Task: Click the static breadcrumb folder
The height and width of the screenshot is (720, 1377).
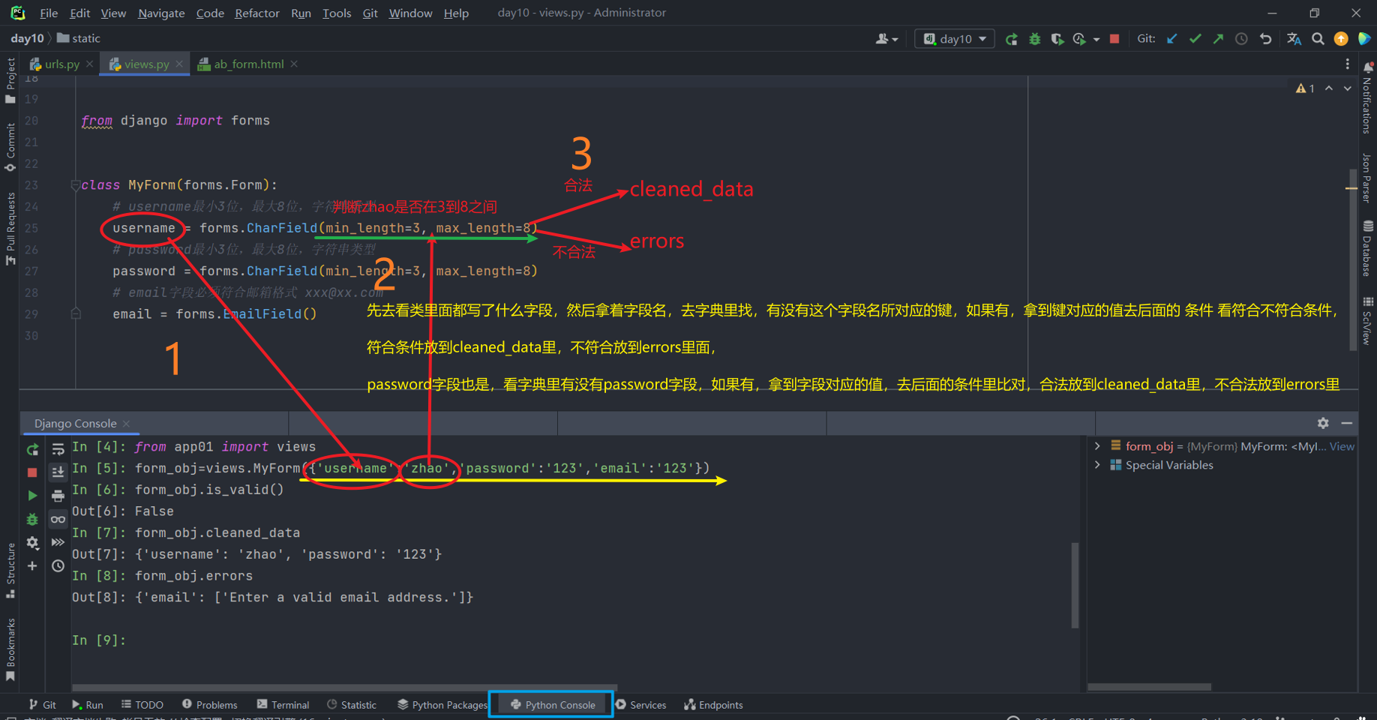Action: [79, 38]
